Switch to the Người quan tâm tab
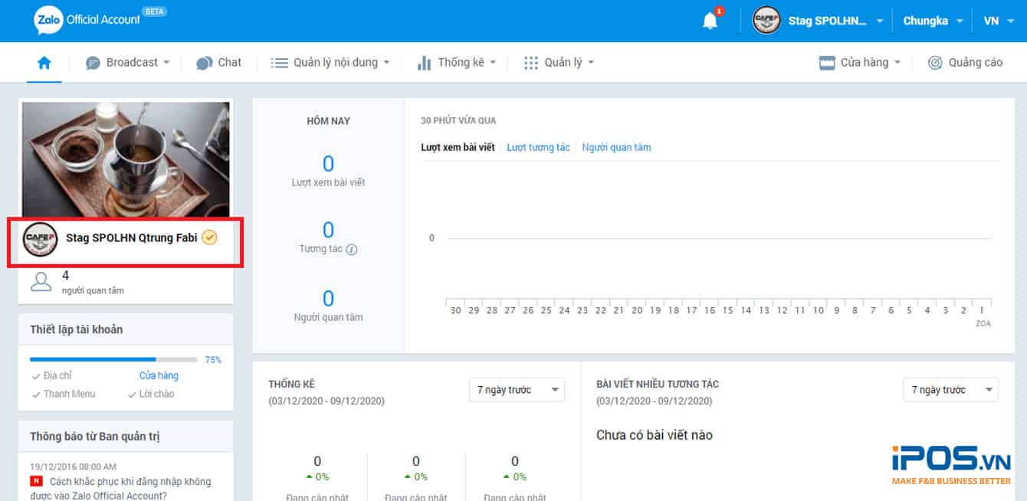 [616, 146]
